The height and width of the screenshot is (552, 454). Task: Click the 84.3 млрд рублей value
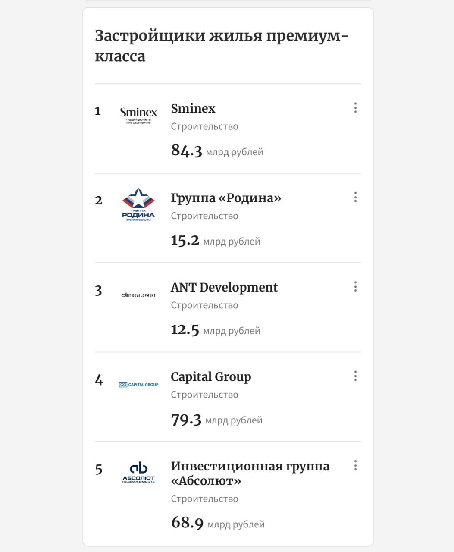tap(217, 151)
